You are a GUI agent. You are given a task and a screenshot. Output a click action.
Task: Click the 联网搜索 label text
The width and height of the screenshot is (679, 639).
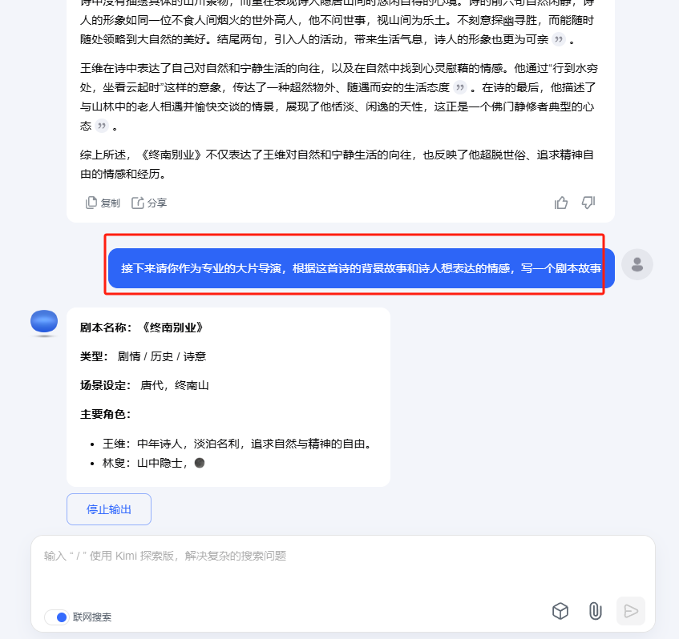[92, 617]
